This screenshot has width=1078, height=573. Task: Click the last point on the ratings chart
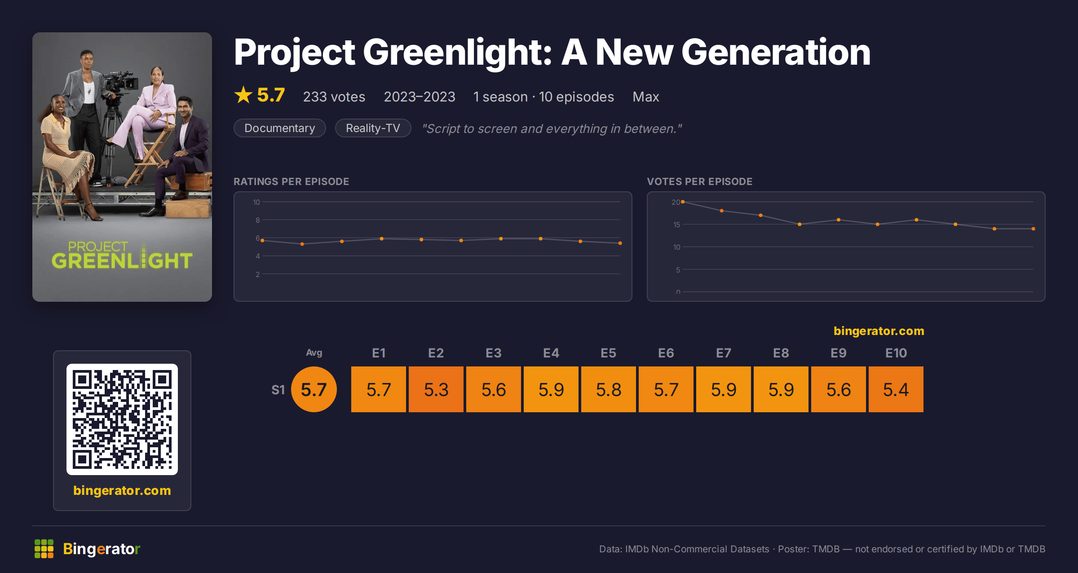pos(620,243)
